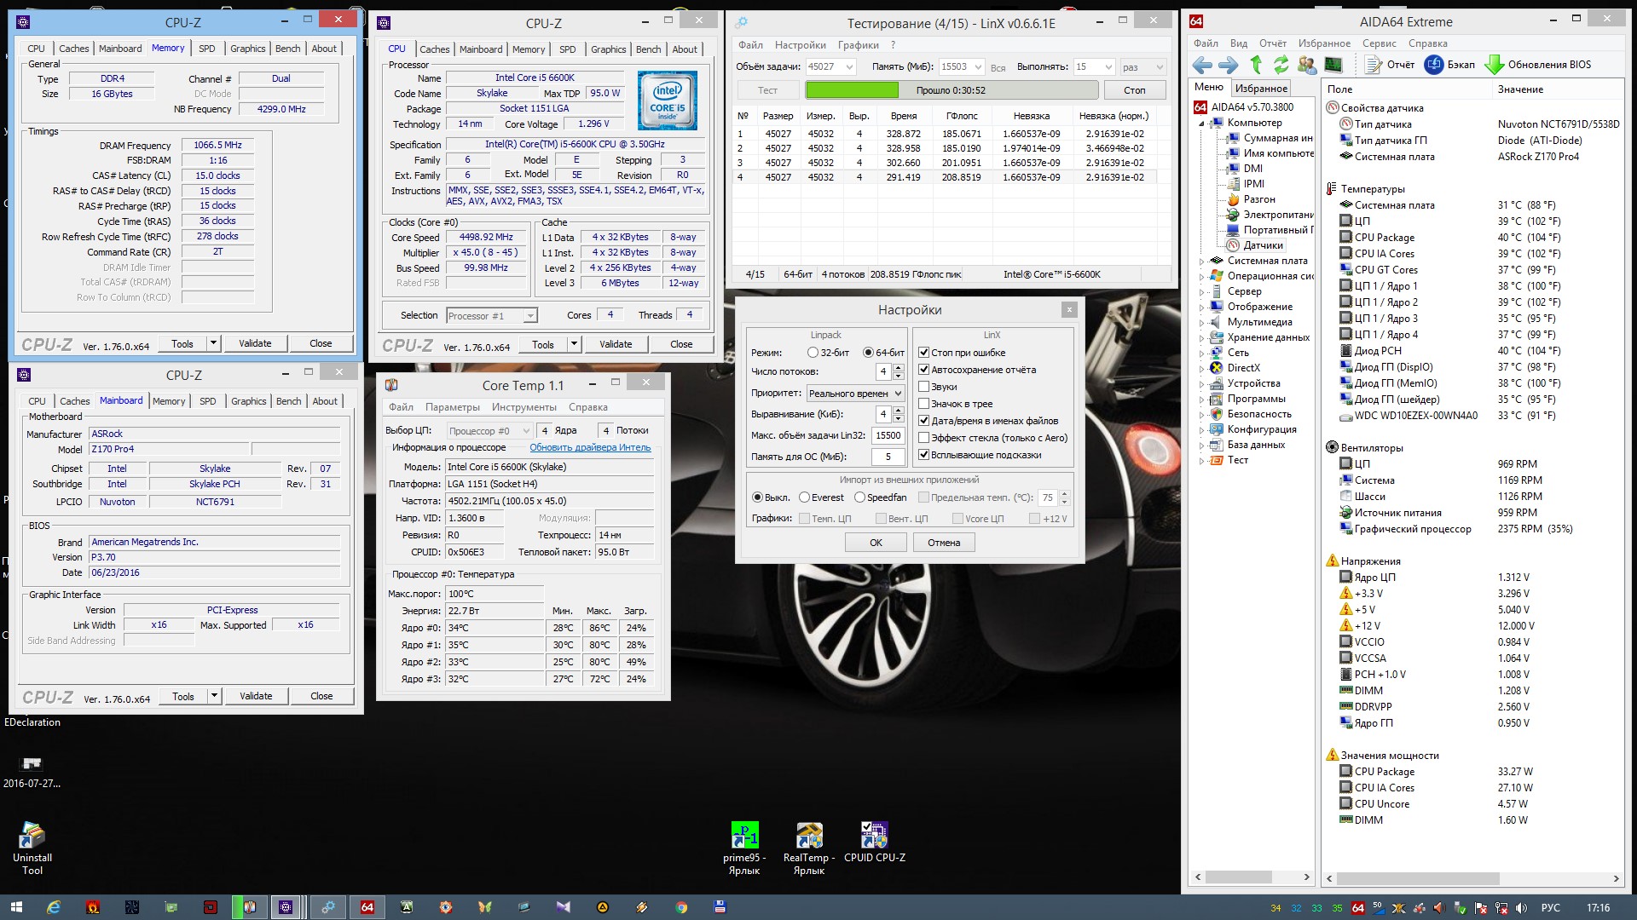Click the Стоп button in LinX
This screenshot has height=920, width=1637.
(1134, 90)
